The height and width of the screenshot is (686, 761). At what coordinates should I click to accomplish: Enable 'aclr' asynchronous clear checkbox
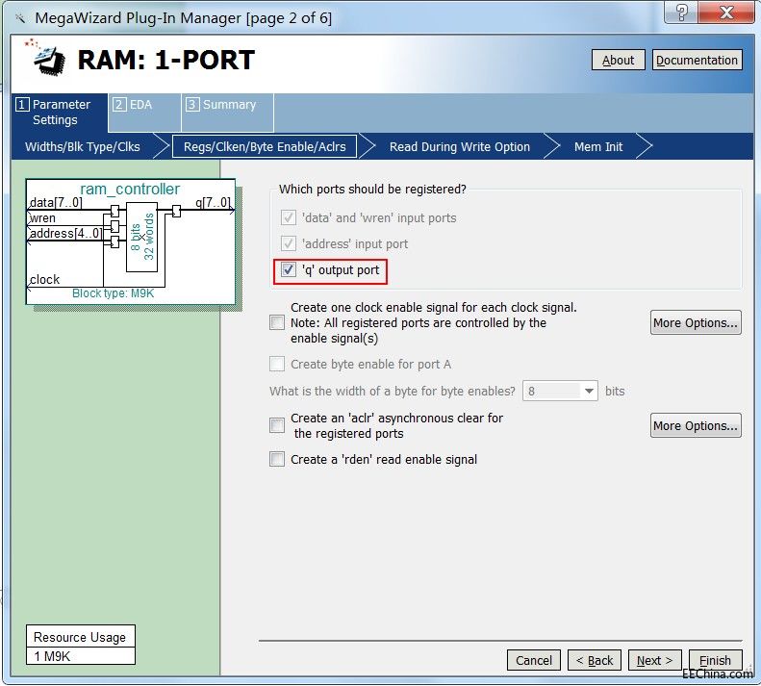(277, 425)
